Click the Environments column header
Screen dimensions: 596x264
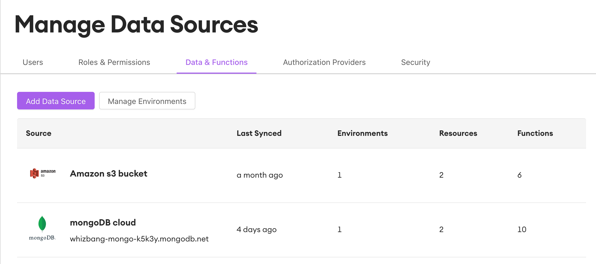362,133
